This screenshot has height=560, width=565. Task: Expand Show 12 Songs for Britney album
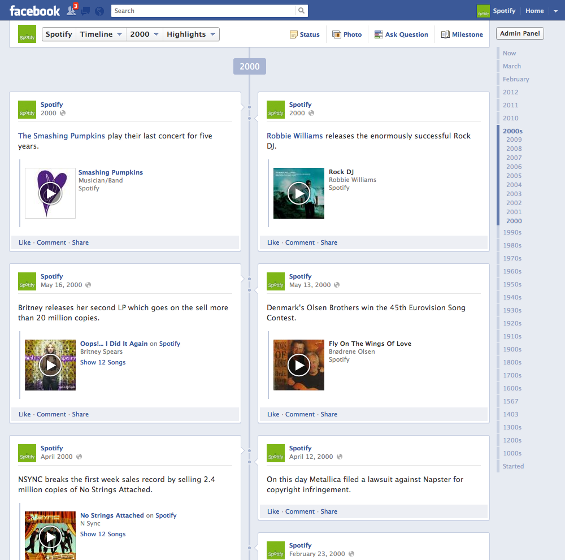(103, 362)
